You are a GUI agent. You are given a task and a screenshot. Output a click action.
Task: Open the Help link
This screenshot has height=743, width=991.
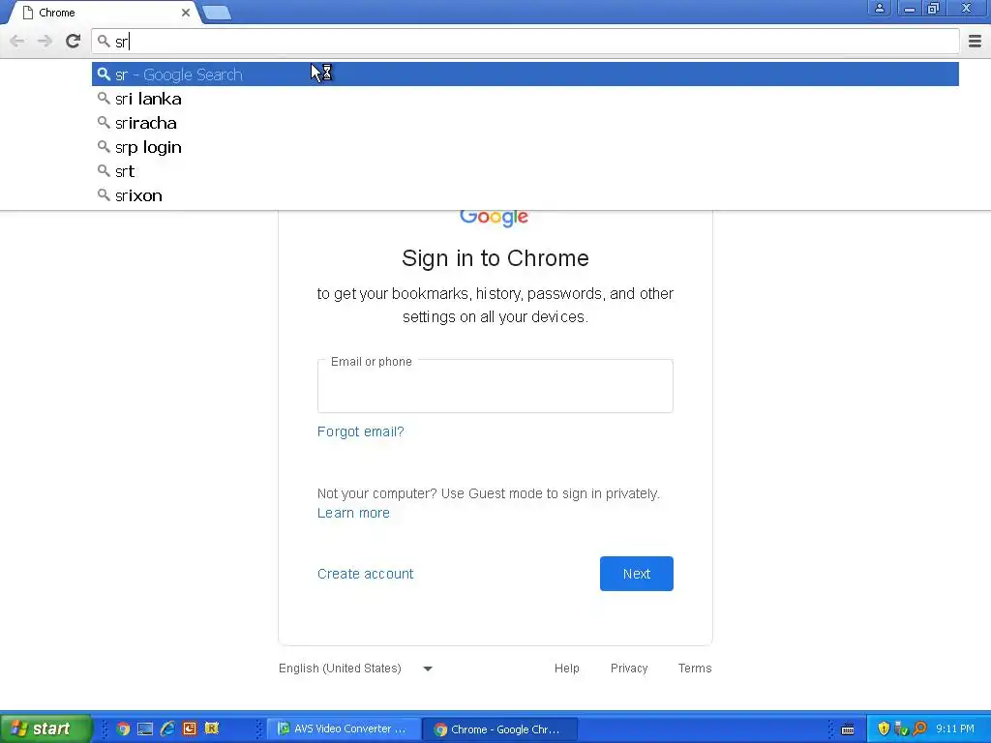coord(567,669)
